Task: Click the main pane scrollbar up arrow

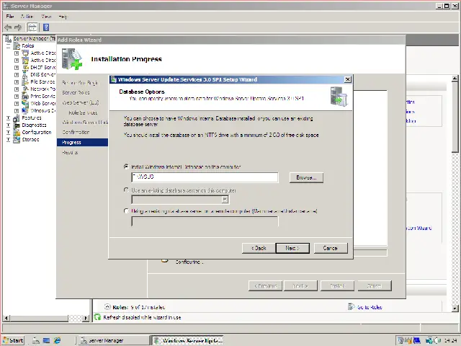Action: coord(455,79)
